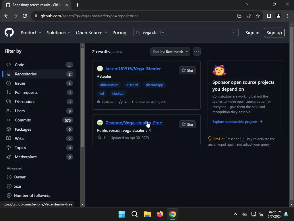Open a new browser tab
Image resolution: width=294 pixels, height=221 pixels.
pos(78,5)
